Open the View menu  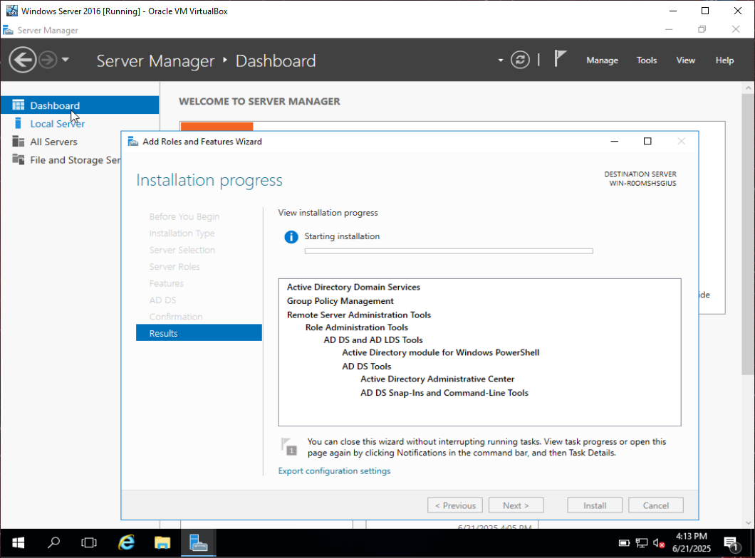[x=685, y=60]
